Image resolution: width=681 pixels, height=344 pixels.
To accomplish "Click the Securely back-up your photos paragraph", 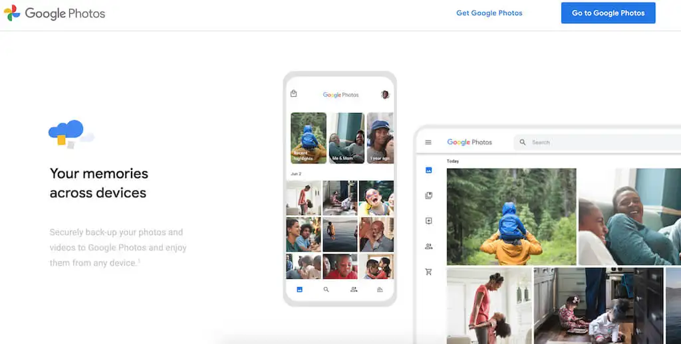I will click(x=118, y=248).
